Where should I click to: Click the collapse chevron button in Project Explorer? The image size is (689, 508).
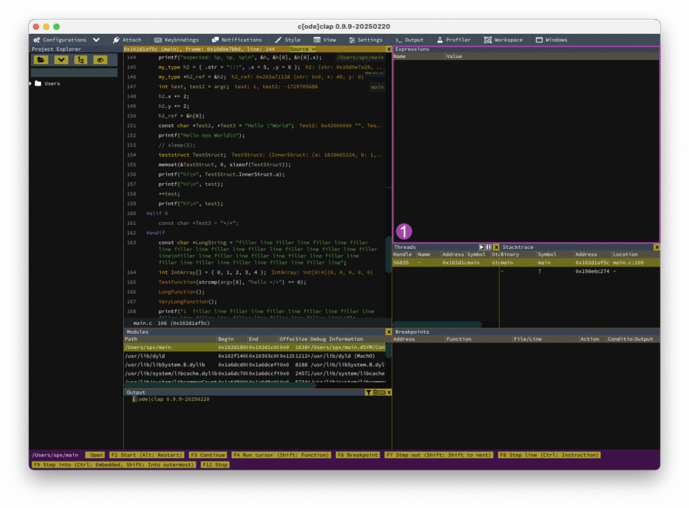61,60
